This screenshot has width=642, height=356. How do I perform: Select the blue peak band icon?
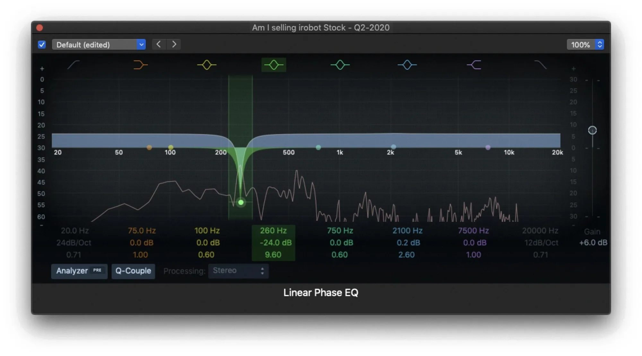coord(407,65)
